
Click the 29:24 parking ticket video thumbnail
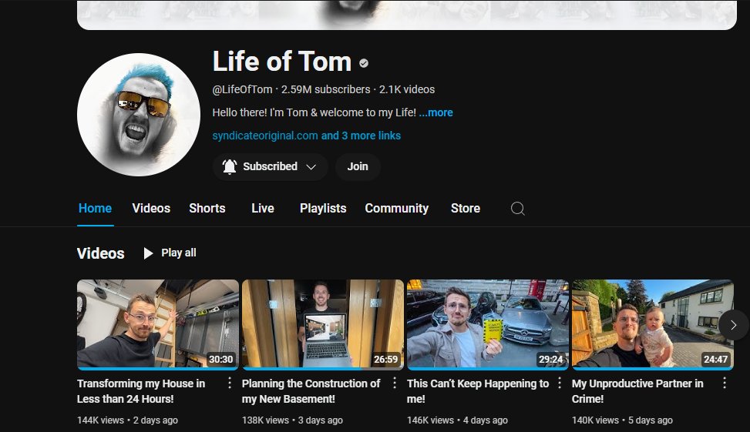[488, 324]
